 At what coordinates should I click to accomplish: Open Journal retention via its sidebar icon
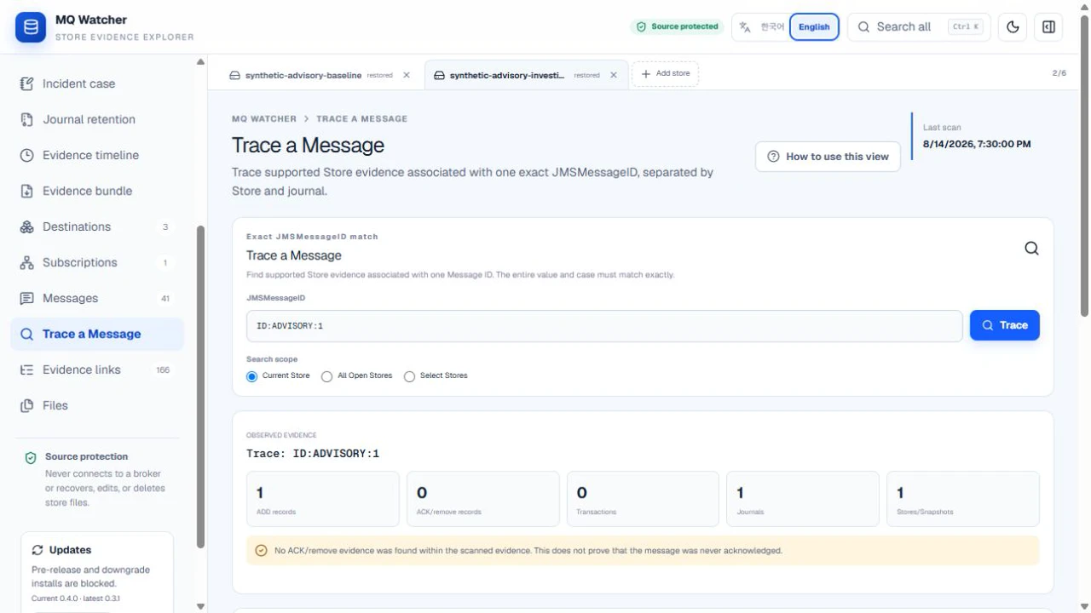(x=26, y=119)
